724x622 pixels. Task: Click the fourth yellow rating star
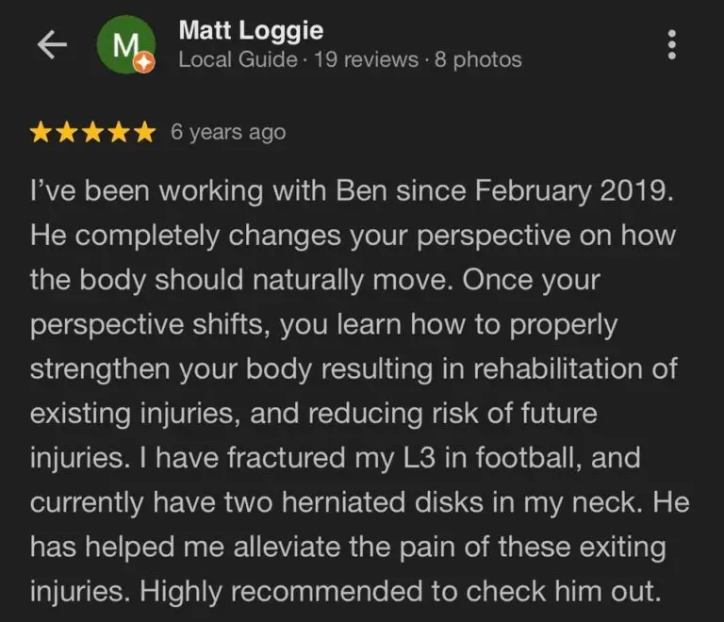pyautogui.click(x=118, y=133)
